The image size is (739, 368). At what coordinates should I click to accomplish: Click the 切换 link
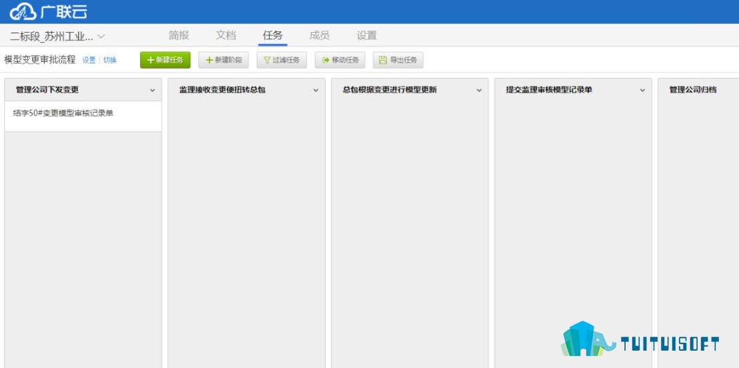pyautogui.click(x=110, y=60)
